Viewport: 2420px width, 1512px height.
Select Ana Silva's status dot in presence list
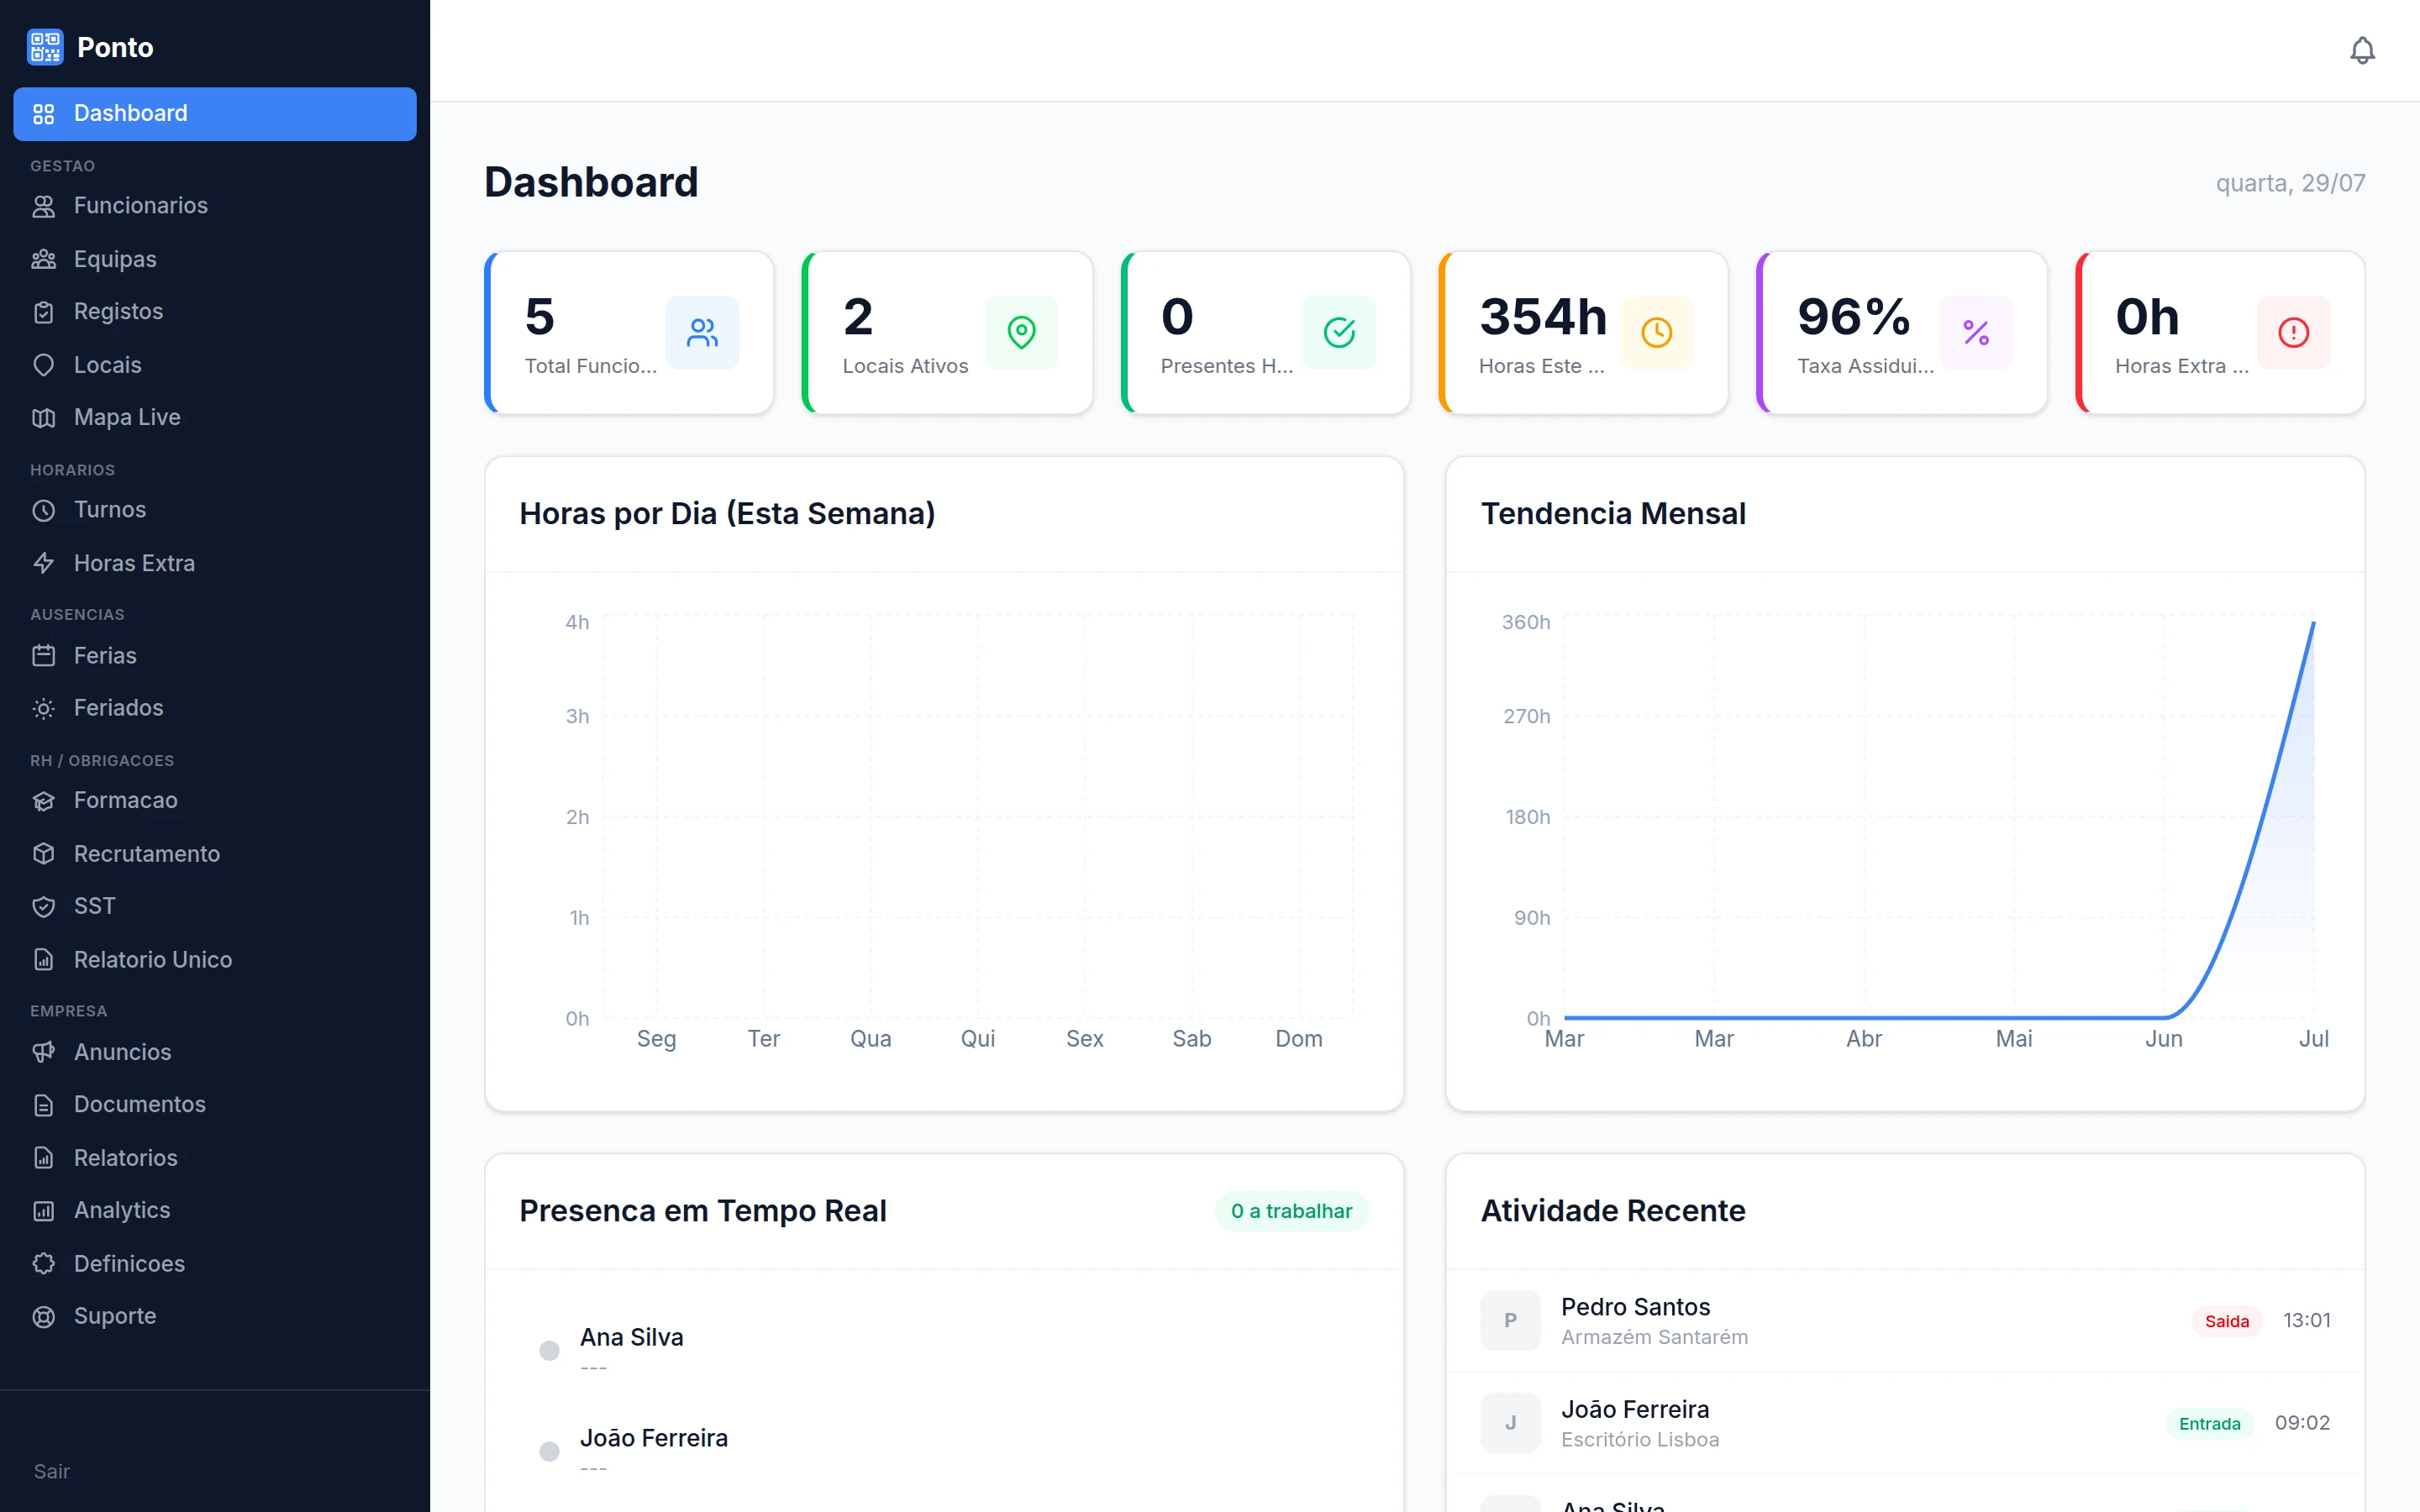pyautogui.click(x=549, y=1351)
